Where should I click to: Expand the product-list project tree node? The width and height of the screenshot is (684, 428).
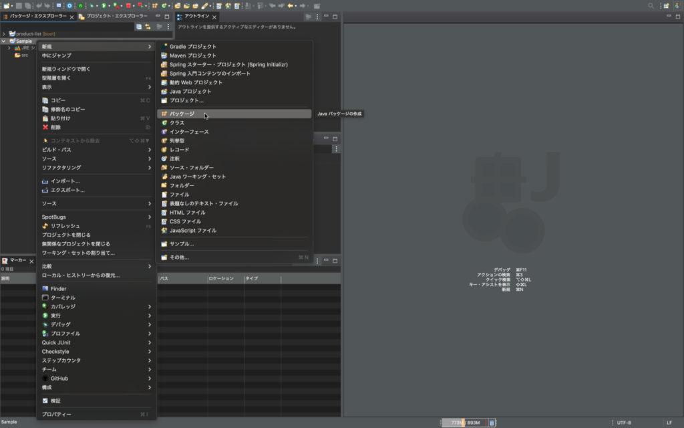click(x=4, y=33)
